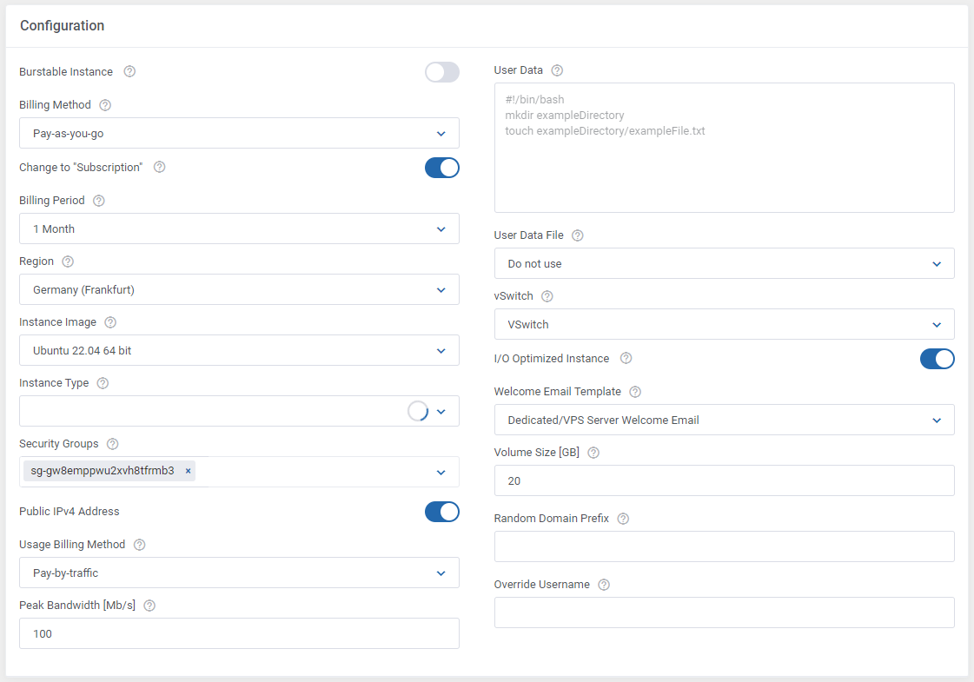974x682 pixels.
Task: Click the Random Domain Prefix input field
Action: tap(725, 546)
